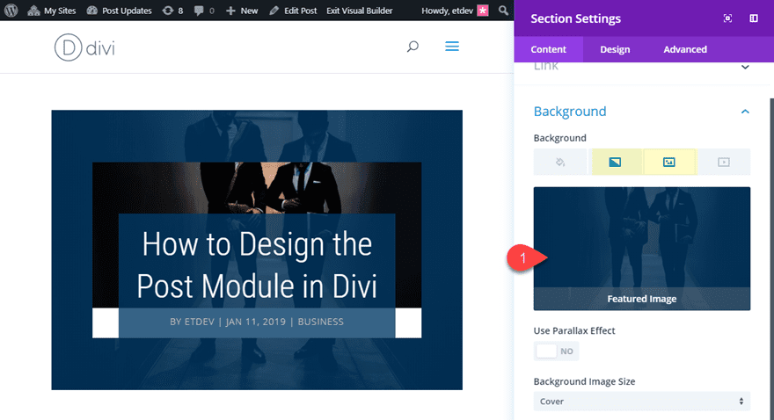
Task: Select background color paint bucket tab
Action: coord(560,162)
